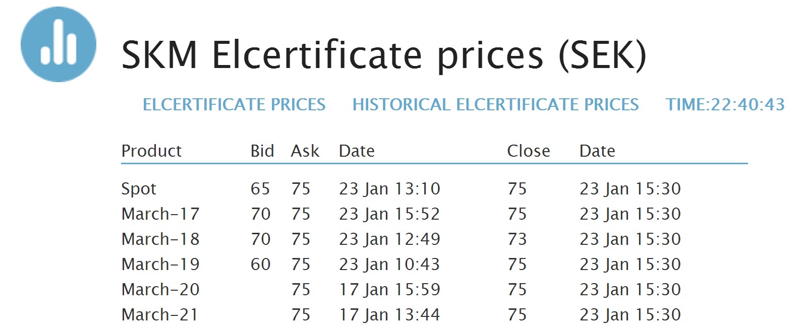Click the Bid column header
The width and height of the screenshot is (800, 329).
262,151
